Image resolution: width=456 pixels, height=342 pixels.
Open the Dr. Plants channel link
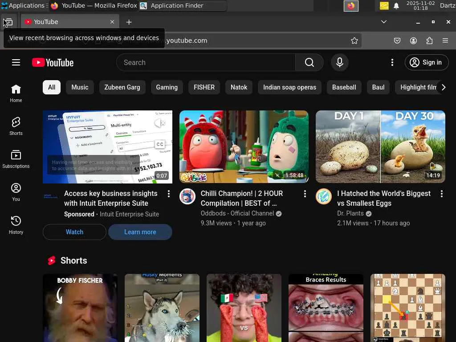tap(350, 213)
